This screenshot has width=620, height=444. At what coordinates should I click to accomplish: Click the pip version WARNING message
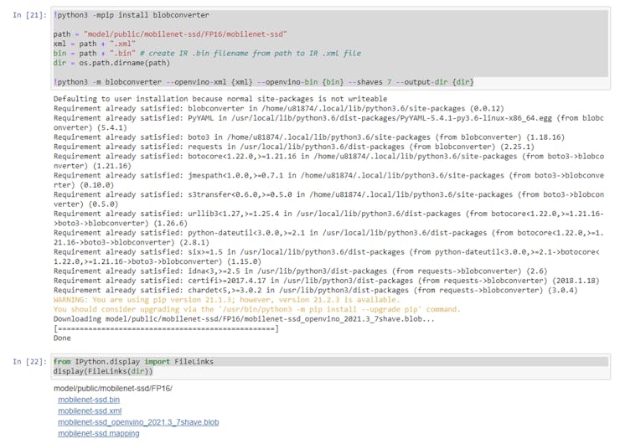pyautogui.click(x=226, y=300)
